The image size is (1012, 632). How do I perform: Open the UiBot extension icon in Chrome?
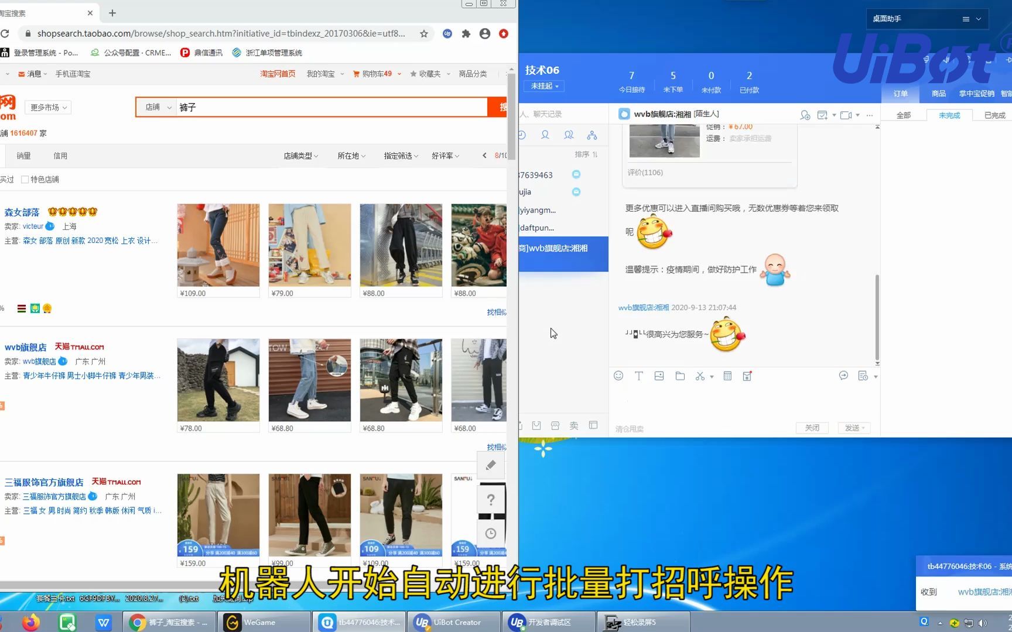447,33
